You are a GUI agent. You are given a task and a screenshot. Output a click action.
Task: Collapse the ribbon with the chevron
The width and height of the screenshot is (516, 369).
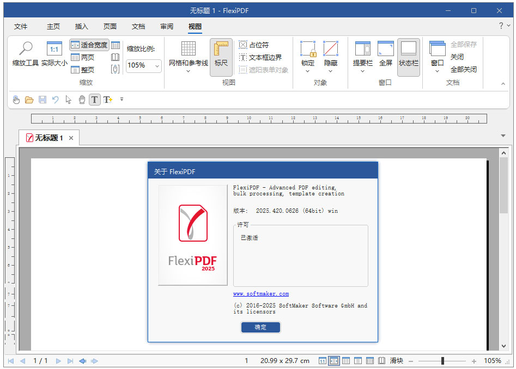[x=503, y=84]
